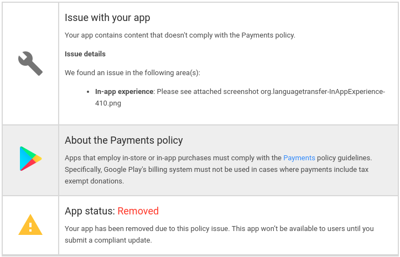The height and width of the screenshot is (257, 400).
Task: Open the Payments policy link
Action: click(299, 158)
